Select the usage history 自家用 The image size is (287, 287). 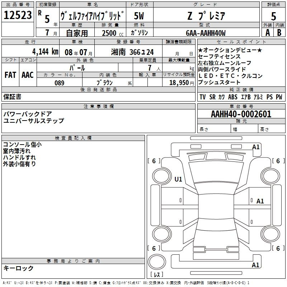(x=77, y=33)
